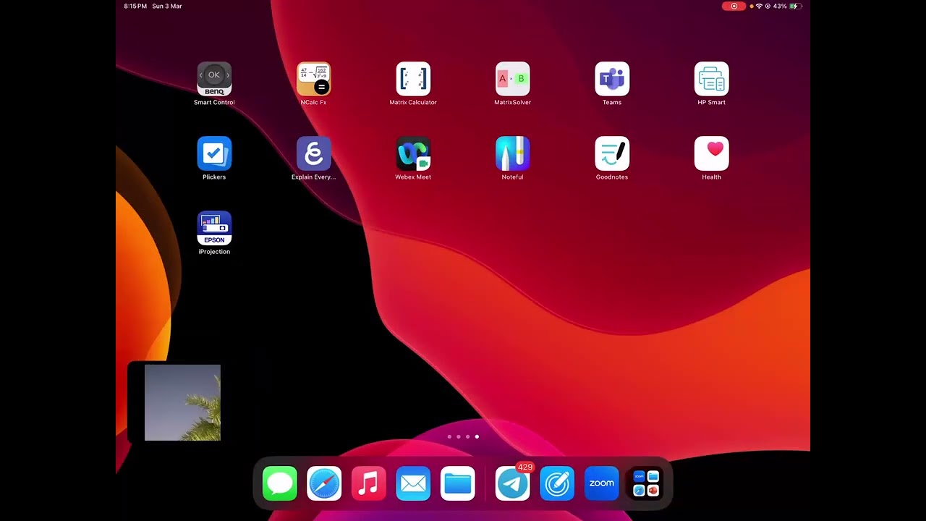Open the Files app in the dock
926x521 pixels.
(458, 484)
